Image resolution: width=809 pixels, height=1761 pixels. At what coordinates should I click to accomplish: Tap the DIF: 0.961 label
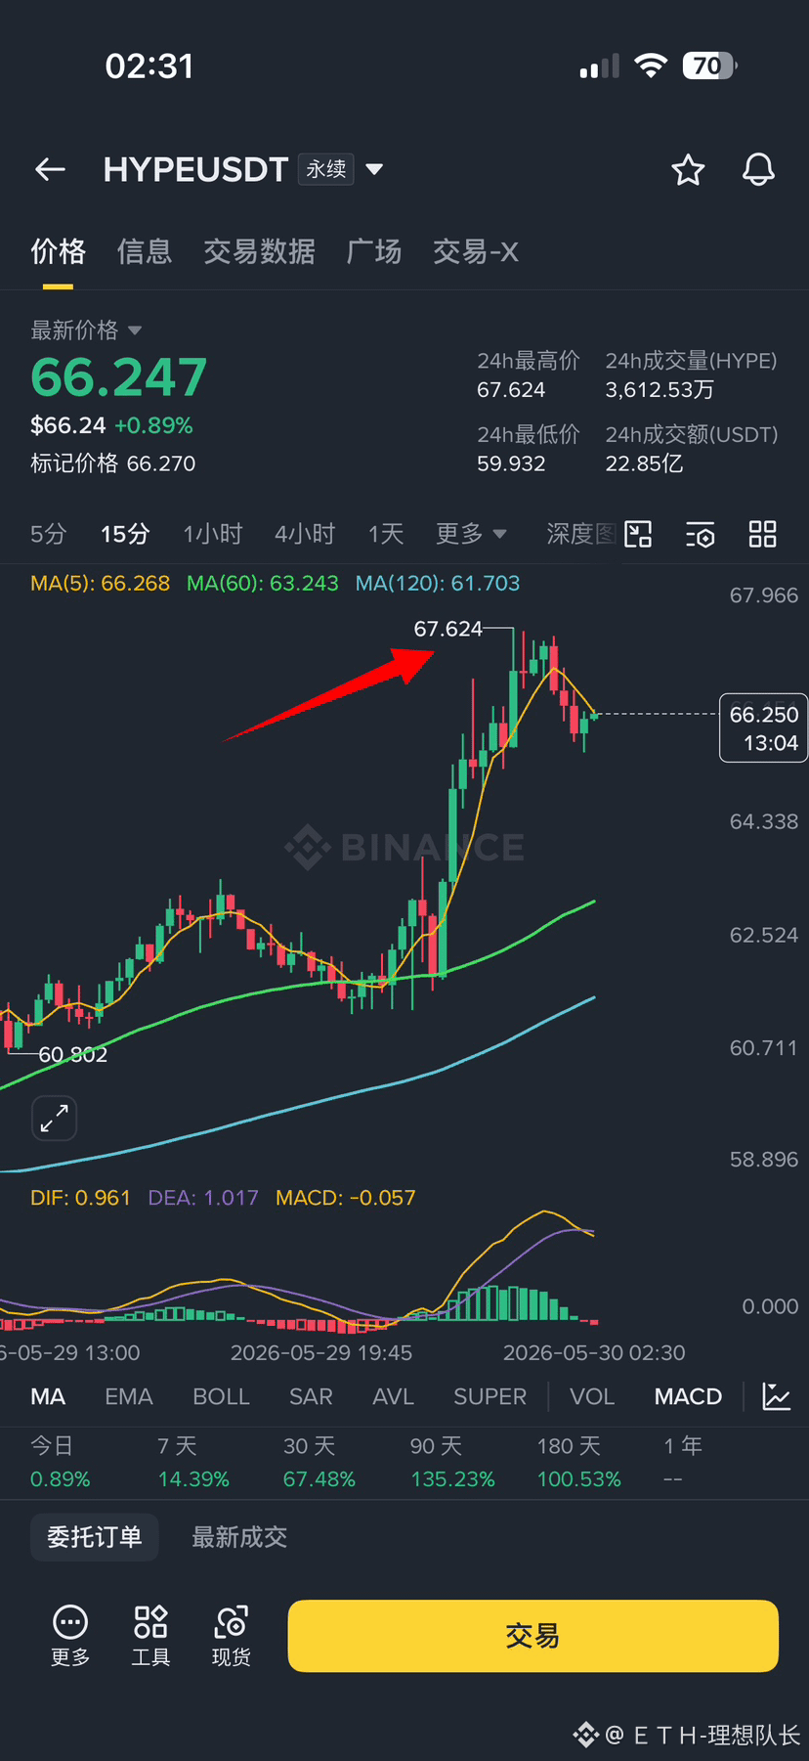[x=80, y=1198]
